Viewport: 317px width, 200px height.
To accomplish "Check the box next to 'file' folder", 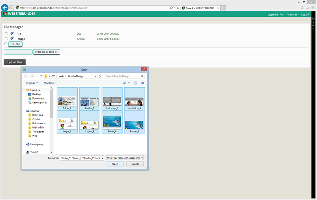I will [6, 34].
